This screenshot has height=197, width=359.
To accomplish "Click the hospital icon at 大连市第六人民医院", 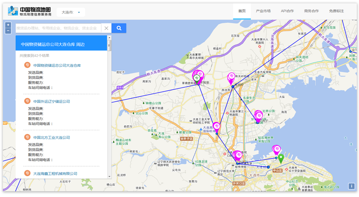I will pos(260,47).
